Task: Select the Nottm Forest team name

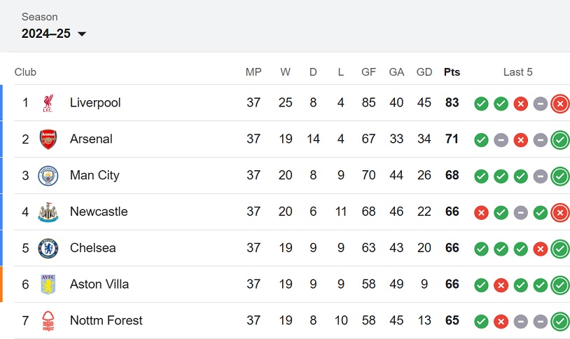Action: click(x=106, y=321)
